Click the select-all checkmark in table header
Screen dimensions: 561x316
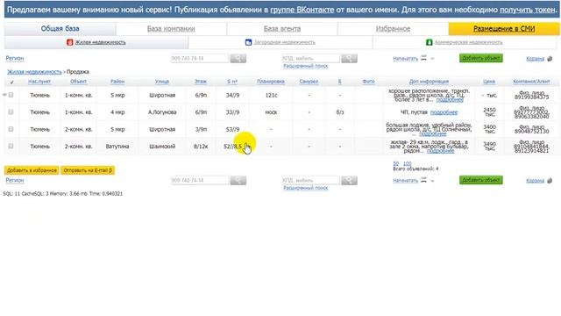tap(11, 82)
